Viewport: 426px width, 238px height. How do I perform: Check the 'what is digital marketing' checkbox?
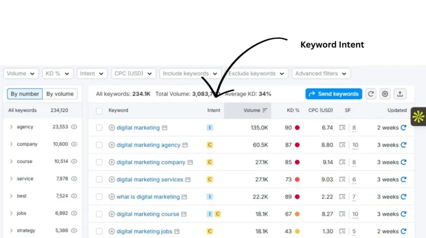tap(99, 197)
